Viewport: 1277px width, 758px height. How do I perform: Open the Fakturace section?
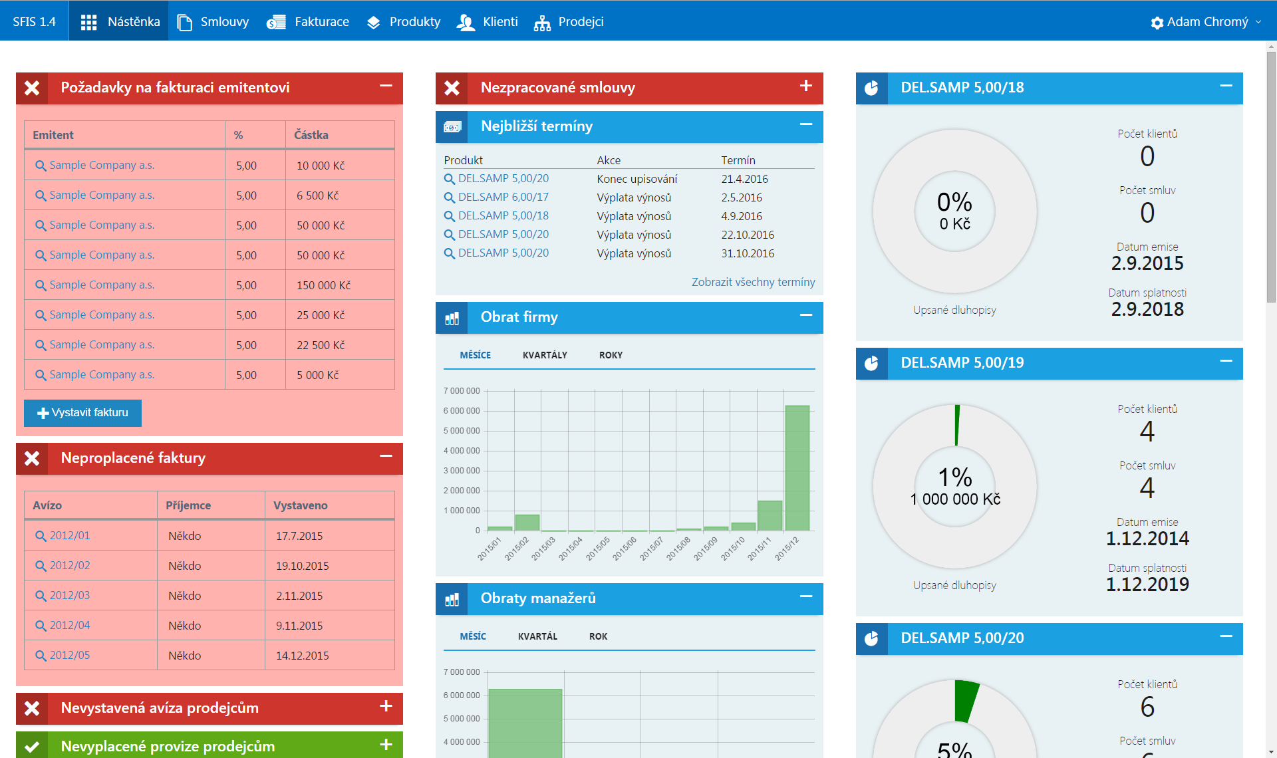[x=307, y=21]
